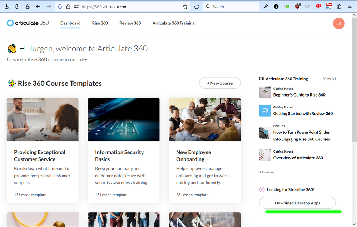Image resolution: width=357 pixels, height=227 pixels.
Task: Click the Getting Started with Review 360 chat icon
Action: 265,110
